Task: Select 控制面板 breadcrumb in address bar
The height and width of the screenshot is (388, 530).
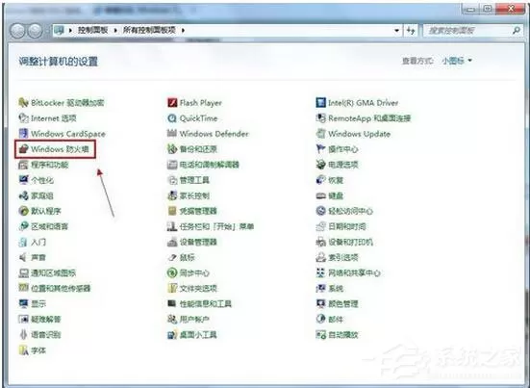Action: click(x=93, y=30)
